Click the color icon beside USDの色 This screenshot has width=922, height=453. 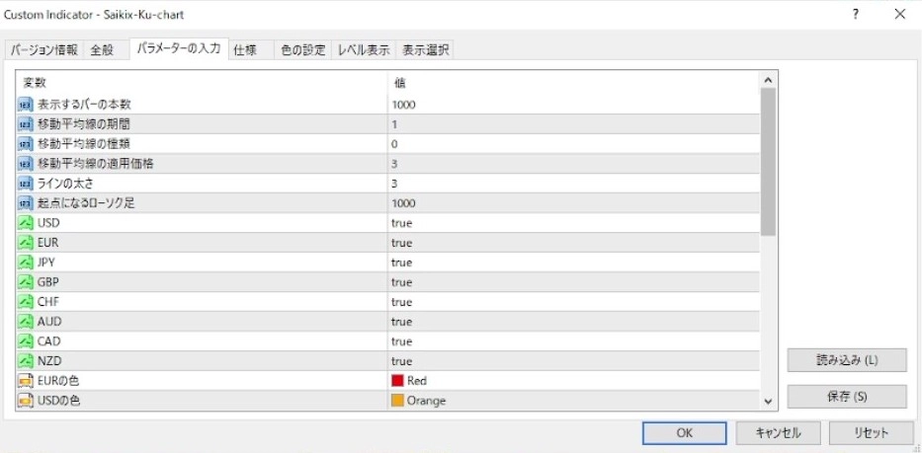click(26, 401)
